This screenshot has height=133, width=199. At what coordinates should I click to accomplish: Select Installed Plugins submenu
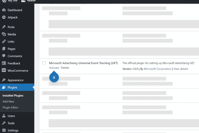[x=13, y=96]
